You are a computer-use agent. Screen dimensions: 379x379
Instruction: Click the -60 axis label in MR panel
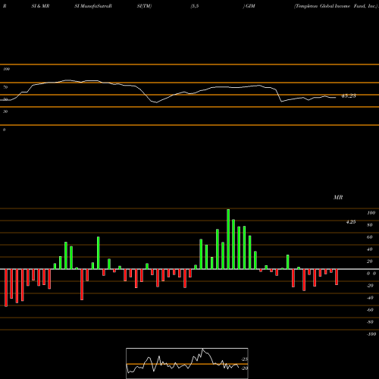370,310
